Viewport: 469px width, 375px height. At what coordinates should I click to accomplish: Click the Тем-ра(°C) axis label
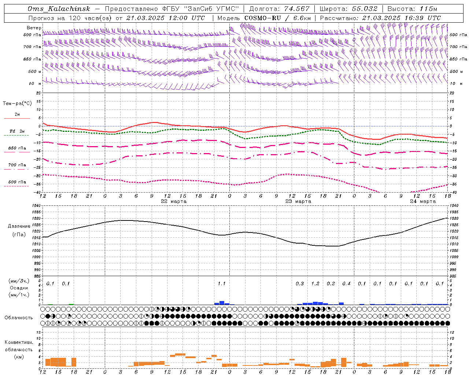click(17, 104)
